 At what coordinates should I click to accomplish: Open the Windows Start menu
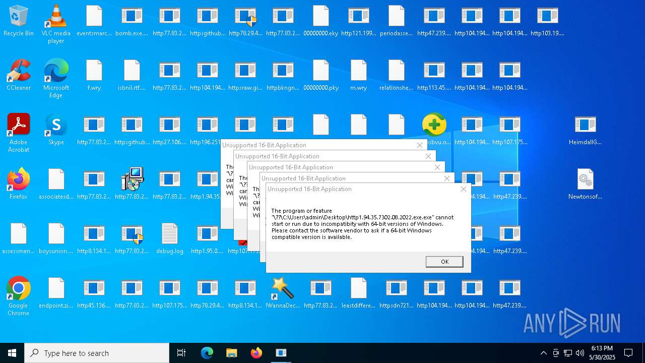pyautogui.click(x=12, y=353)
